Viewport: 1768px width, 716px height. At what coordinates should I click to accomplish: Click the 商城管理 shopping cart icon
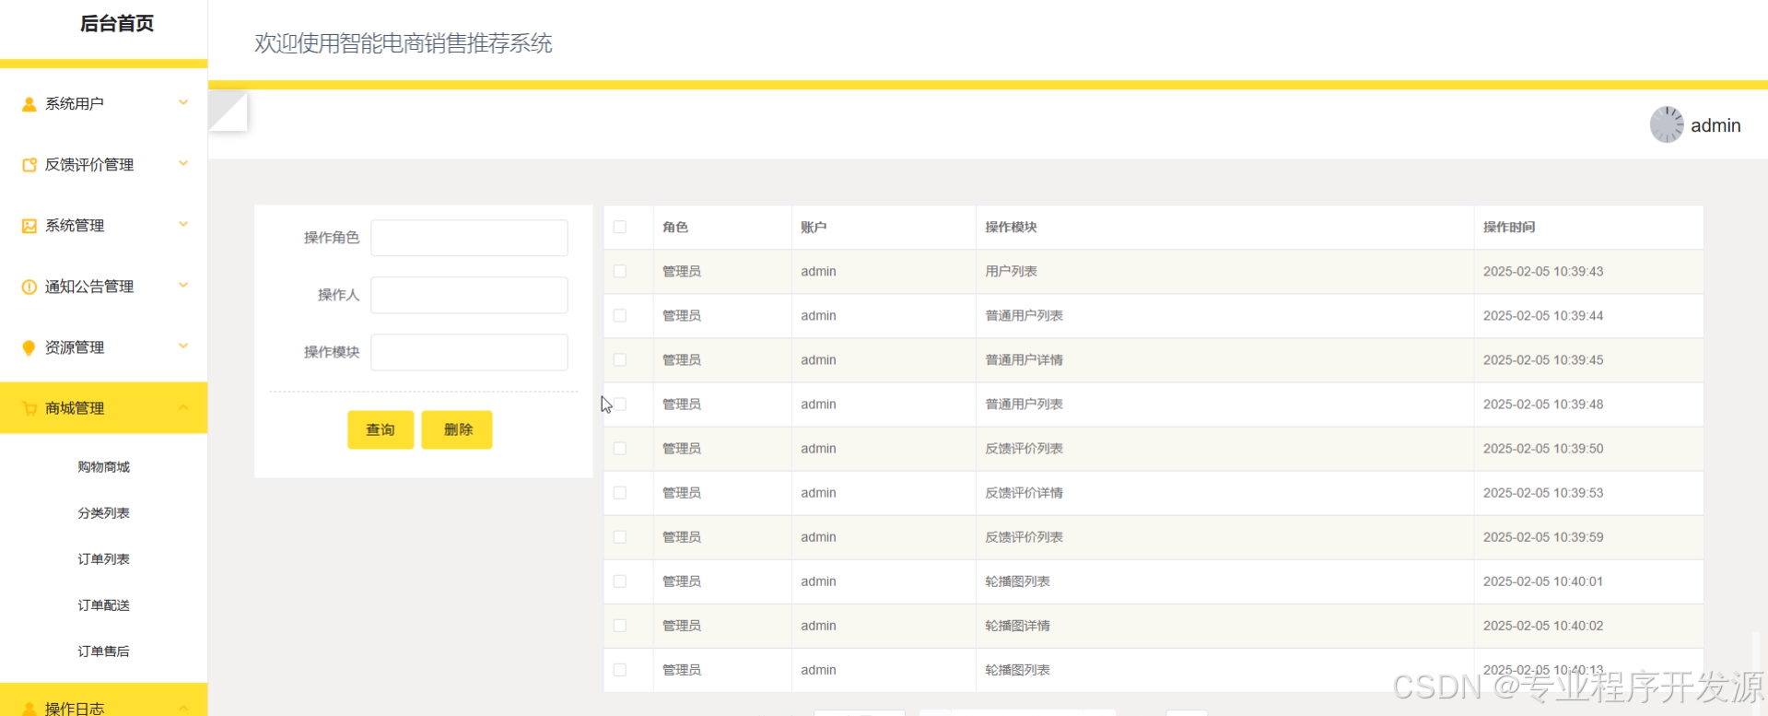point(29,408)
